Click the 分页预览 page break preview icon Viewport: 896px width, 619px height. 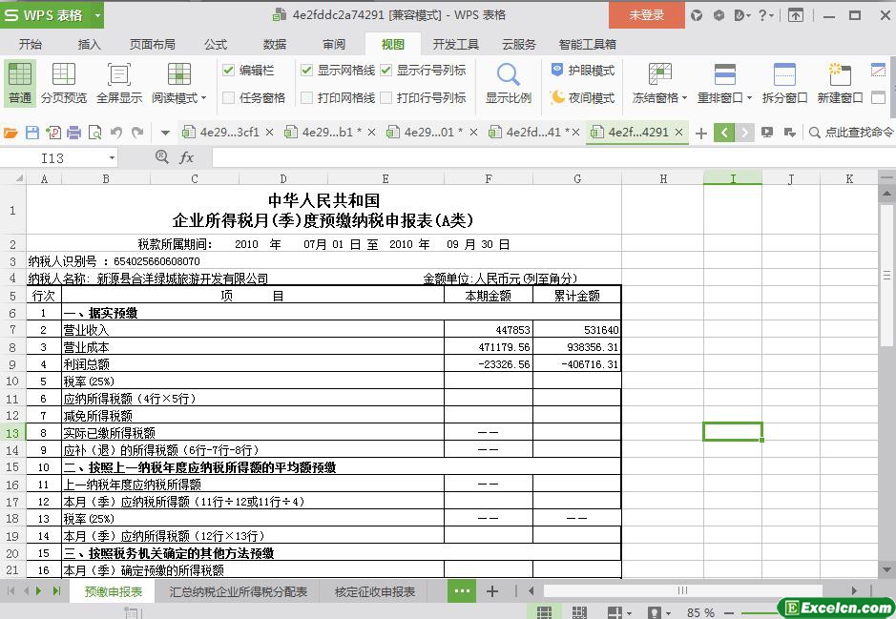coord(64,76)
